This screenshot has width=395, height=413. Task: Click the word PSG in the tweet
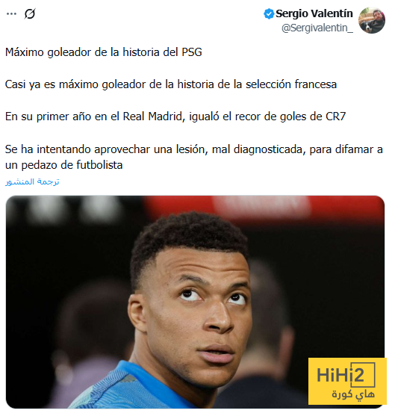pos(192,52)
